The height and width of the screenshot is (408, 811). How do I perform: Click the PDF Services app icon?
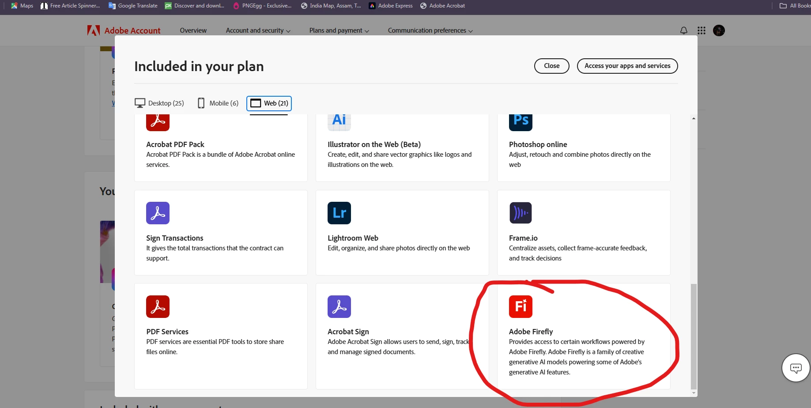point(158,306)
